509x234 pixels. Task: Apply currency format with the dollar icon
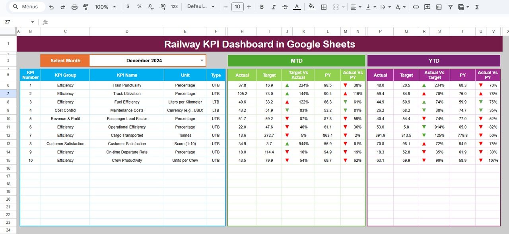point(128,7)
